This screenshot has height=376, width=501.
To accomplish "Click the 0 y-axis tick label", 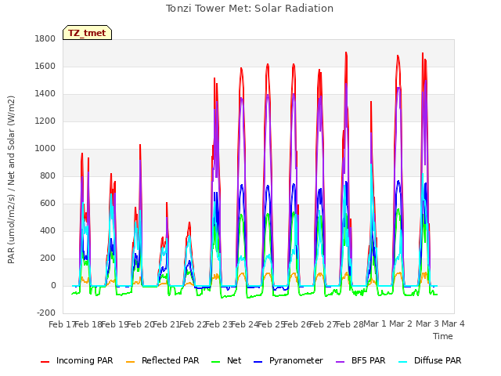I will (53, 286).
